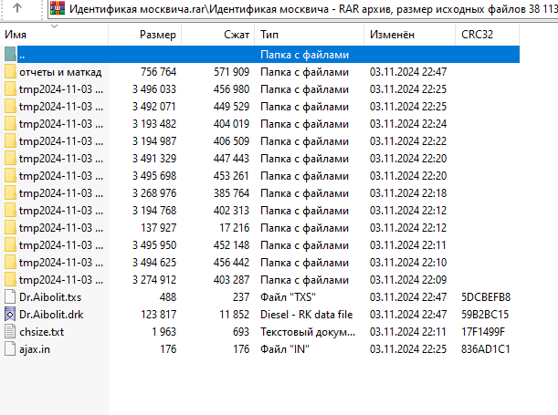Click the size value 123 817
Image resolution: width=558 pixels, height=415 pixels.
click(x=158, y=315)
